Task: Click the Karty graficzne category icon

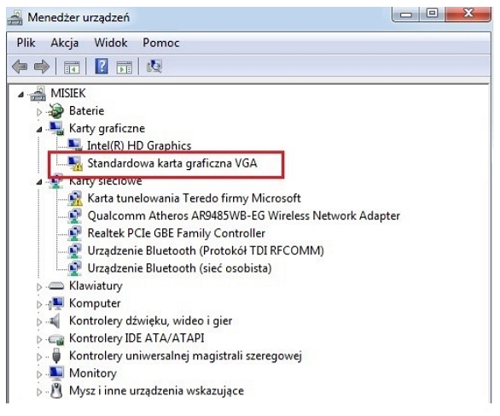Action: click(56, 128)
